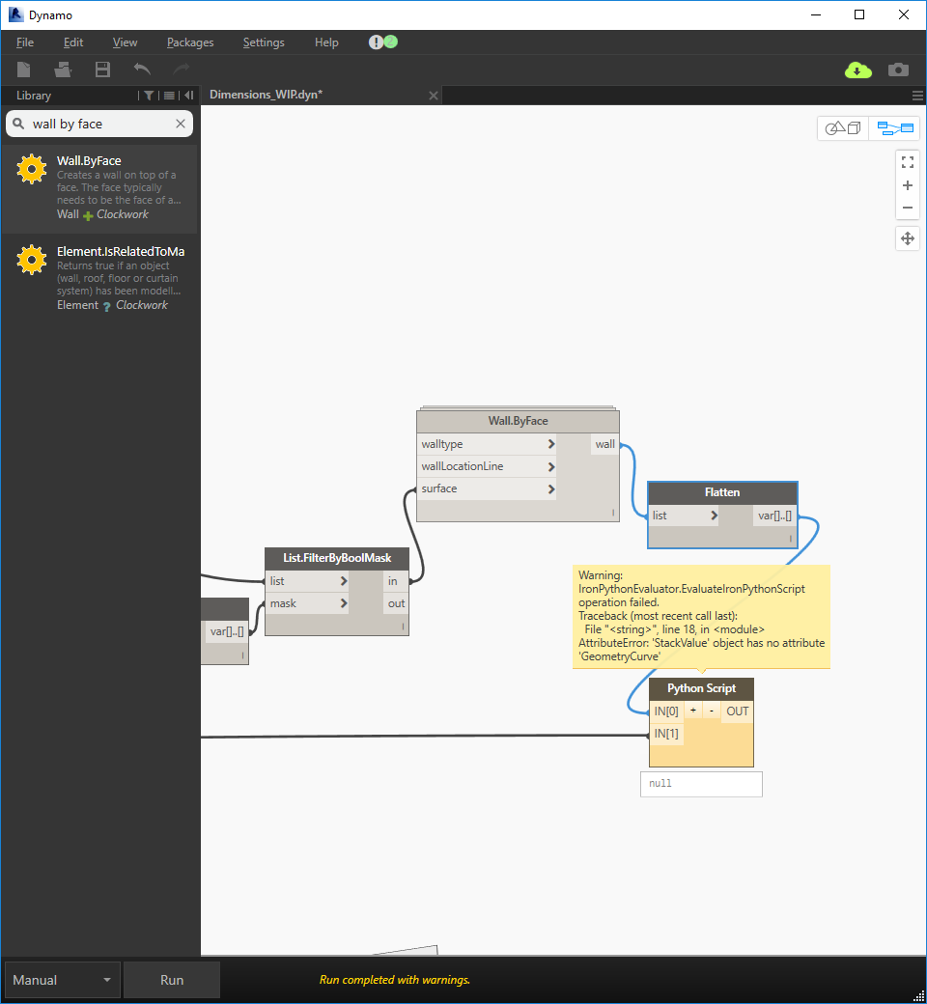Select Element.IsRelatedToMa search result
Image resolution: width=927 pixels, height=1004 pixels.
100,279
